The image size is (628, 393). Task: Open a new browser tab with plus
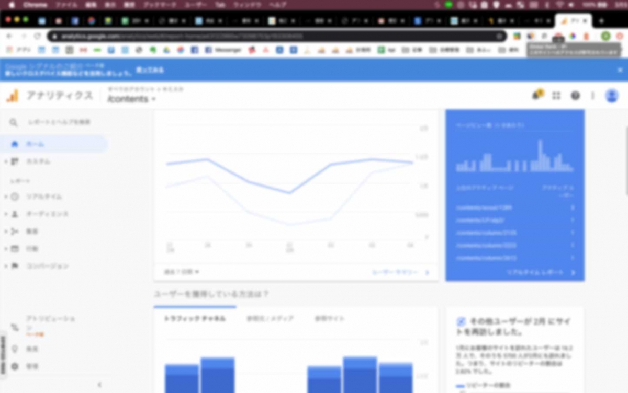pyautogui.click(x=601, y=21)
